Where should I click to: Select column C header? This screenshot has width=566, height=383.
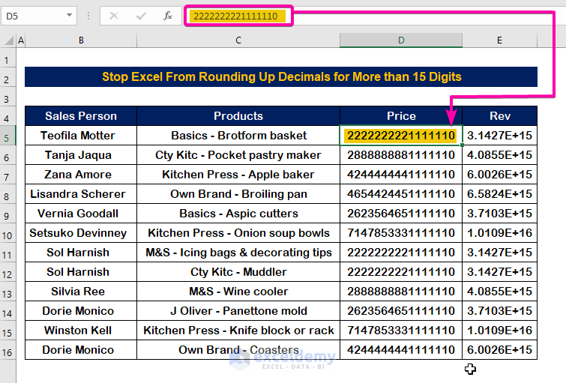coord(238,40)
